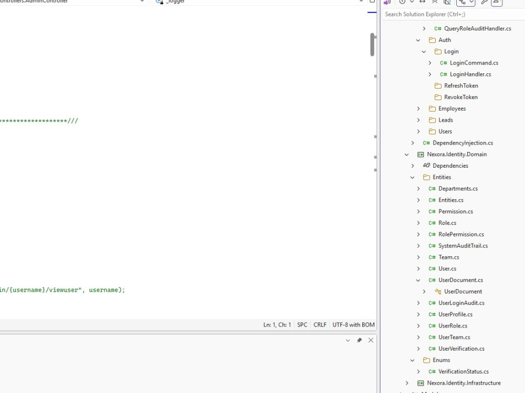Click the RefreshToken folder icon
525x393 pixels.
pos(438,86)
